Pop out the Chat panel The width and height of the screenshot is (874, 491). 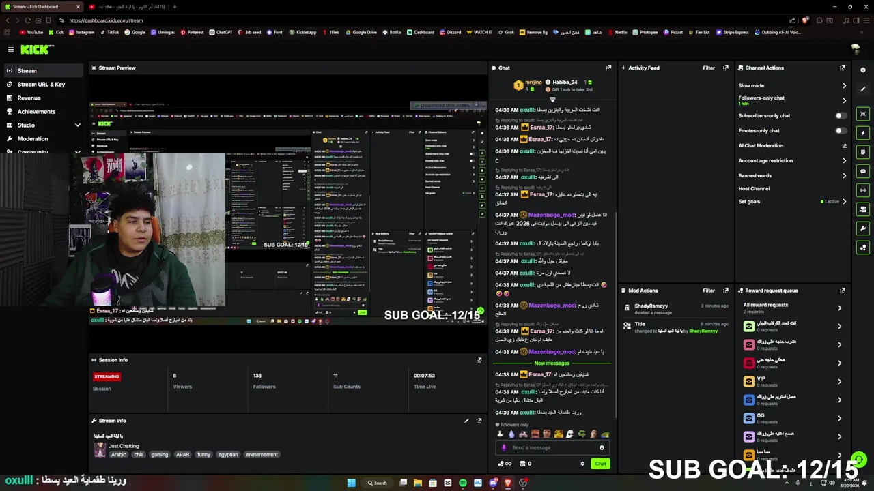point(608,68)
